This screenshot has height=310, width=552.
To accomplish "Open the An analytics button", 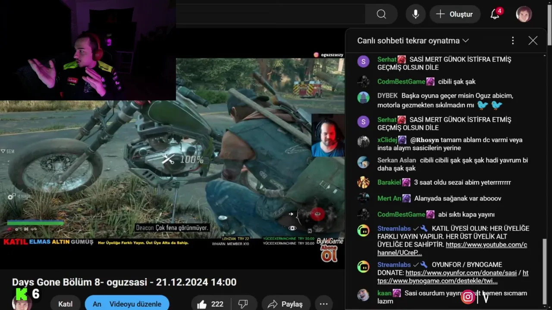I will point(97,304).
